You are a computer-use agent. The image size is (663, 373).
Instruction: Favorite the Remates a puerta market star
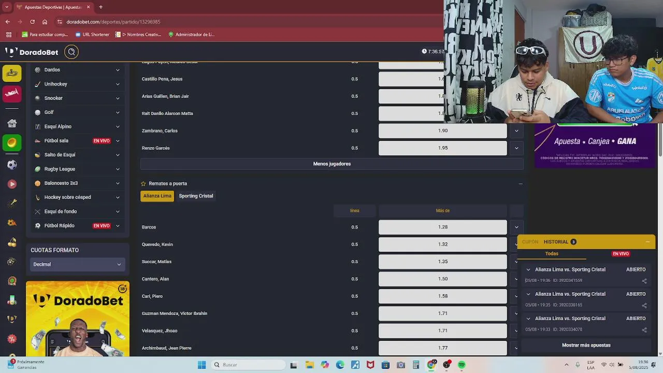[x=143, y=183]
